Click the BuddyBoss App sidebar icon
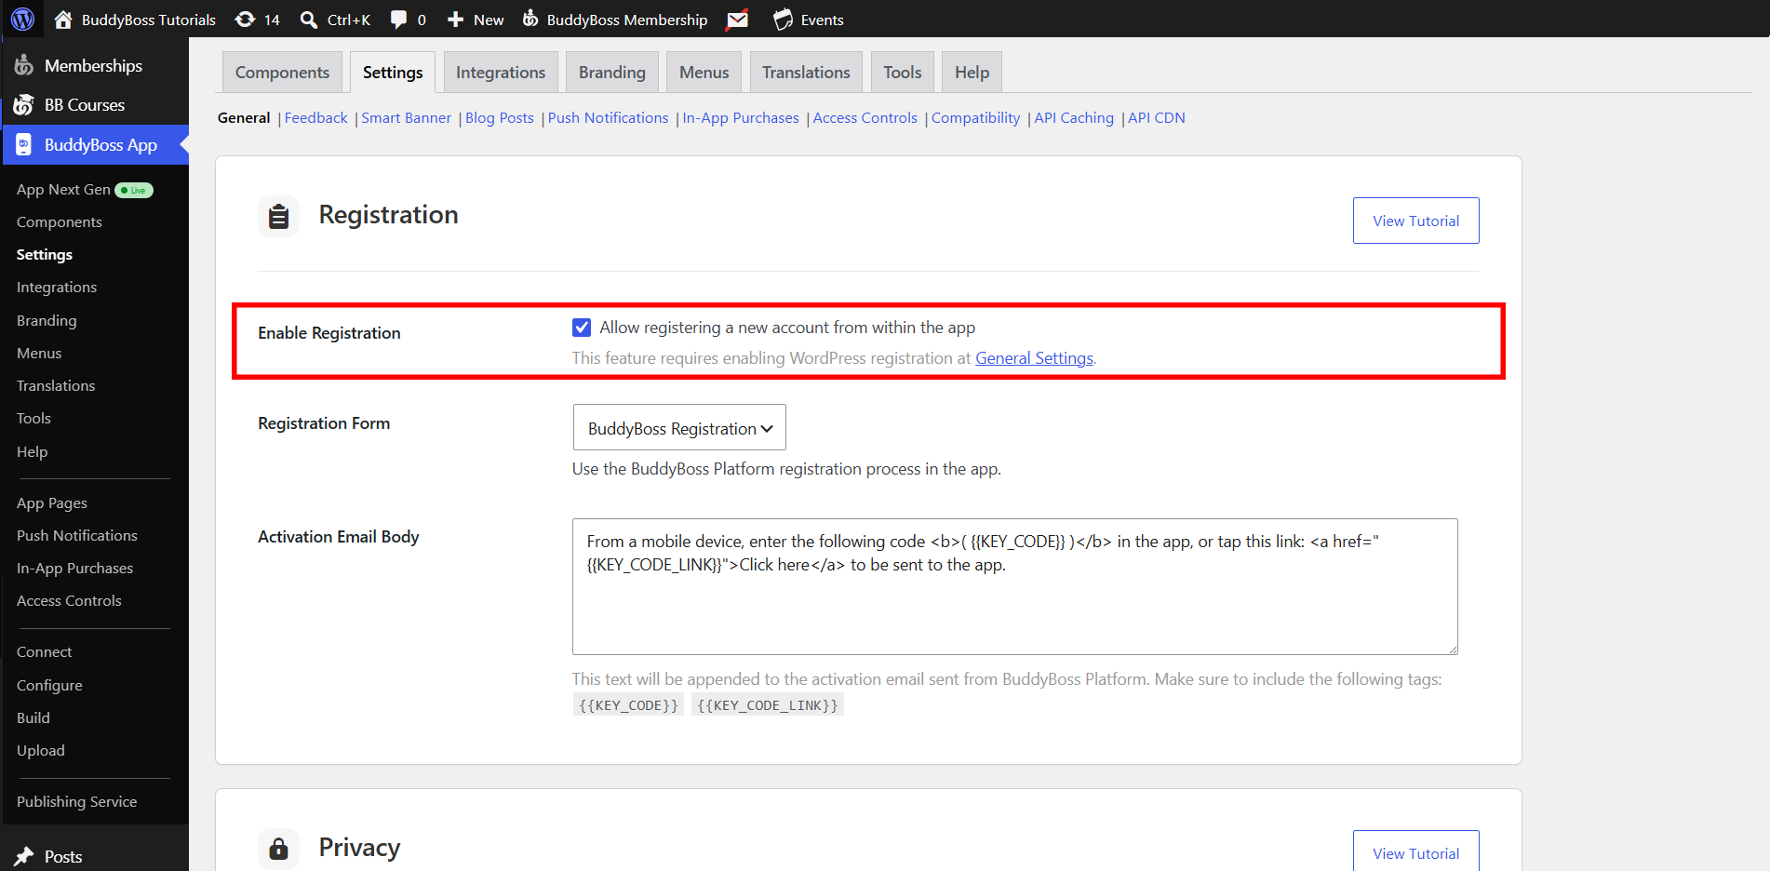1770x871 pixels. tap(24, 145)
